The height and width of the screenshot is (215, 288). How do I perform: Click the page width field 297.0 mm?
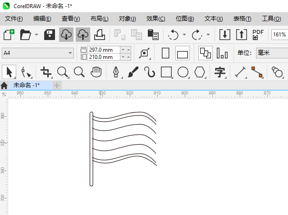coord(104,49)
